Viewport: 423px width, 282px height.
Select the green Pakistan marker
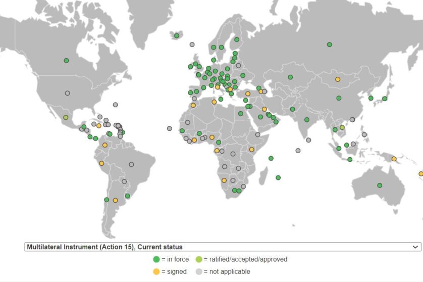pos(293,109)
